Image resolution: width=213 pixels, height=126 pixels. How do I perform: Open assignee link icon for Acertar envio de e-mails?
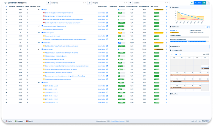tap(107, 36)
